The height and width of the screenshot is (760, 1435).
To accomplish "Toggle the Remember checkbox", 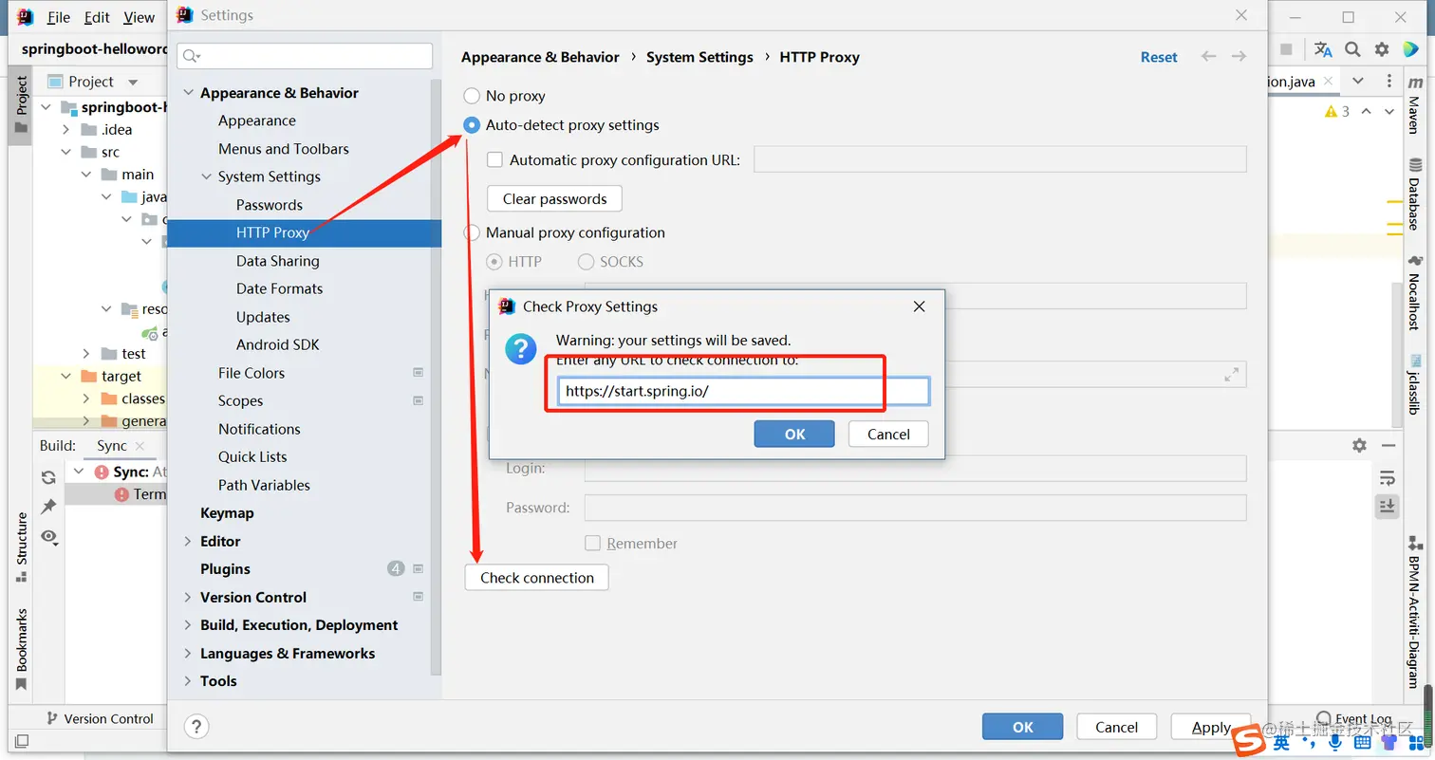I will point(592,544).
